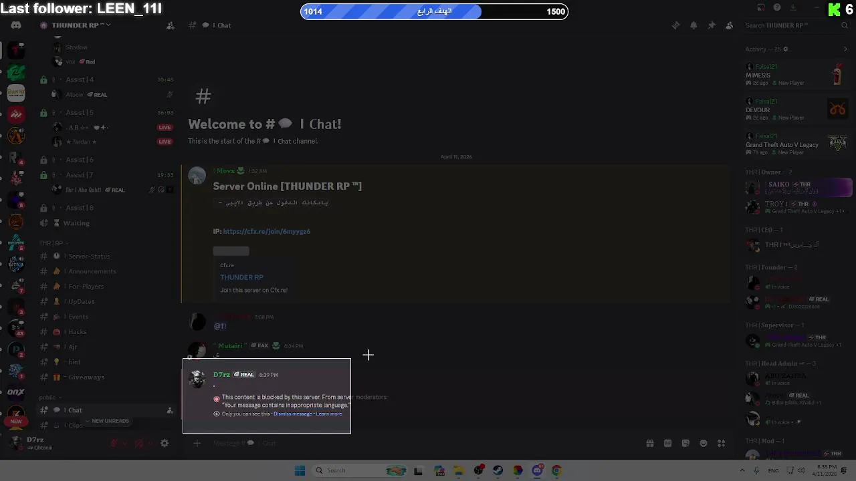Viewport: 856px width, 481px height.
Task: Open the apps icon in message bar
Action: point(722,443)
